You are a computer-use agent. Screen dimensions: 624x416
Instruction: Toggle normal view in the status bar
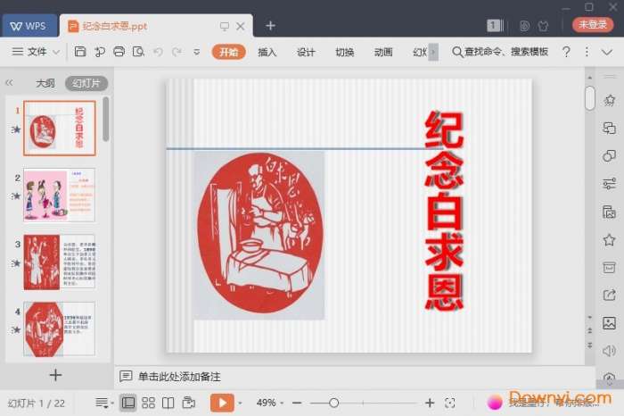click(x=128, y=403)
